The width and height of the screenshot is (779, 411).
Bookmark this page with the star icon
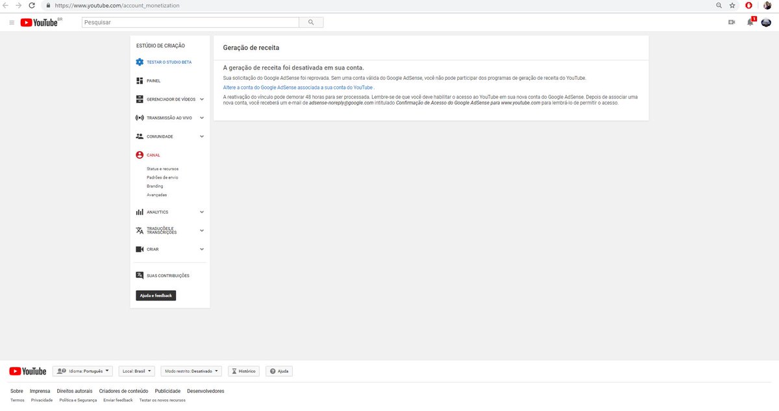(x=732, y=5)
